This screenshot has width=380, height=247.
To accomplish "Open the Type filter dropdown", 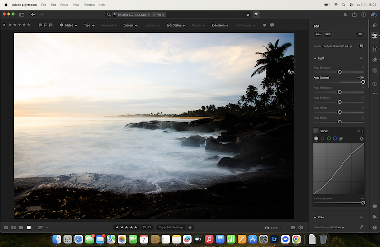I will point(89,25).
